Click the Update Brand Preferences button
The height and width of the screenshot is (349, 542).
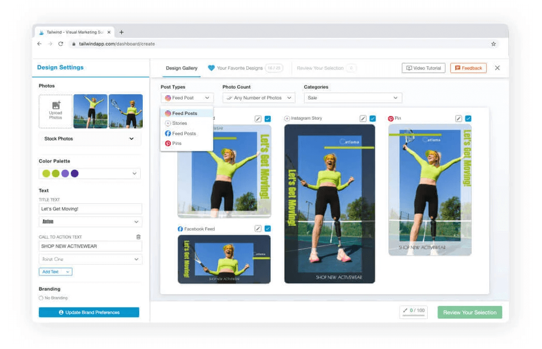tap(89, 312)
